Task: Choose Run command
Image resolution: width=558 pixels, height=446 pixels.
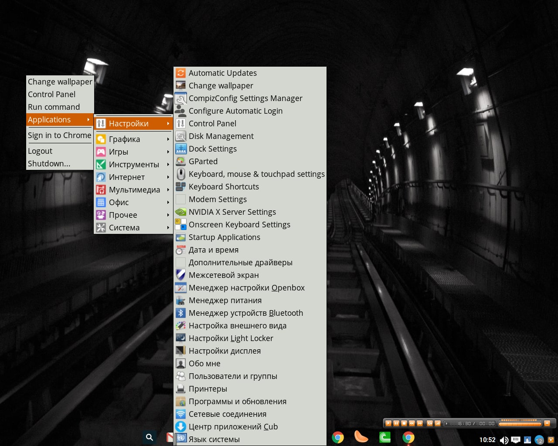Action: coord(60,107)
